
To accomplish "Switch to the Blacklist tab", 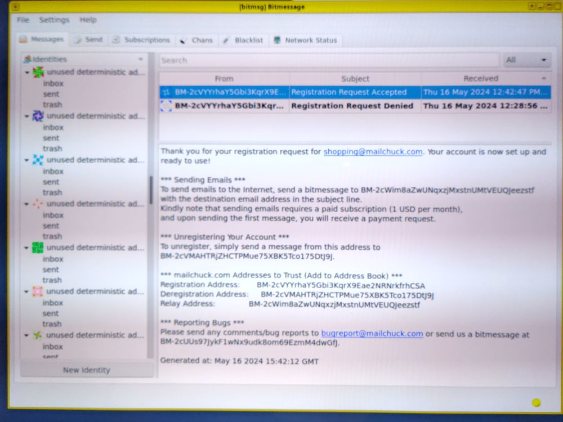I will click(x=243, y=41).
